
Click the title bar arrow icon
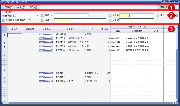3,2
